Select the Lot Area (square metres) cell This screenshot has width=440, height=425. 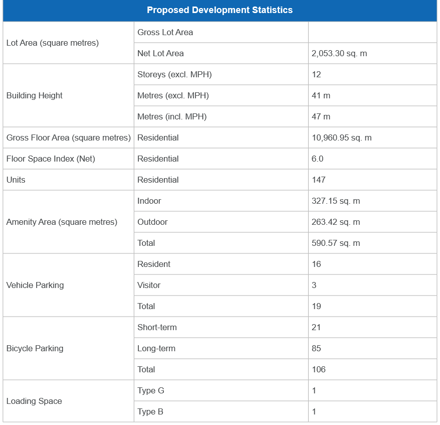tap(53, 43)
